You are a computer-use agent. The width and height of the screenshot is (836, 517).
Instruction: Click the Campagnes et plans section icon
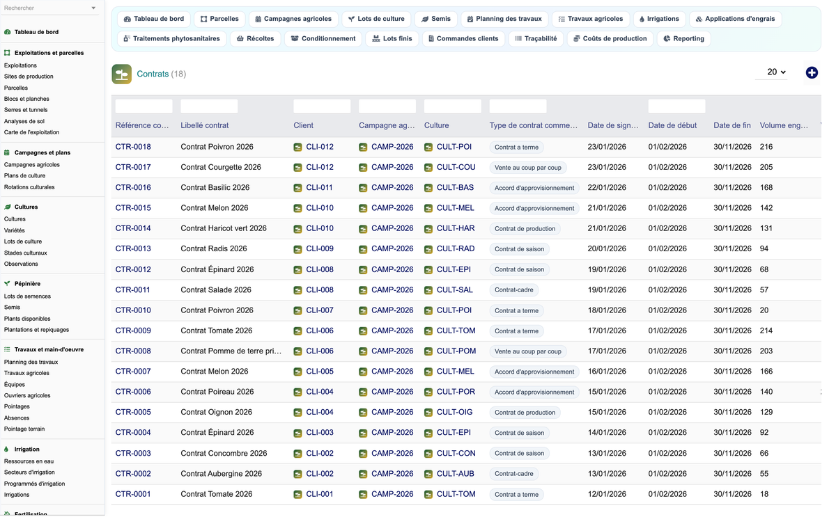(x=8, y=152)
